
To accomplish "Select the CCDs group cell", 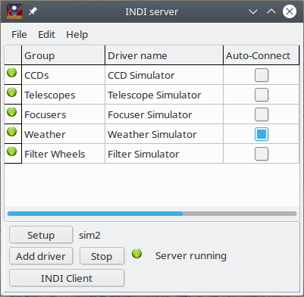I will (63, 75).
